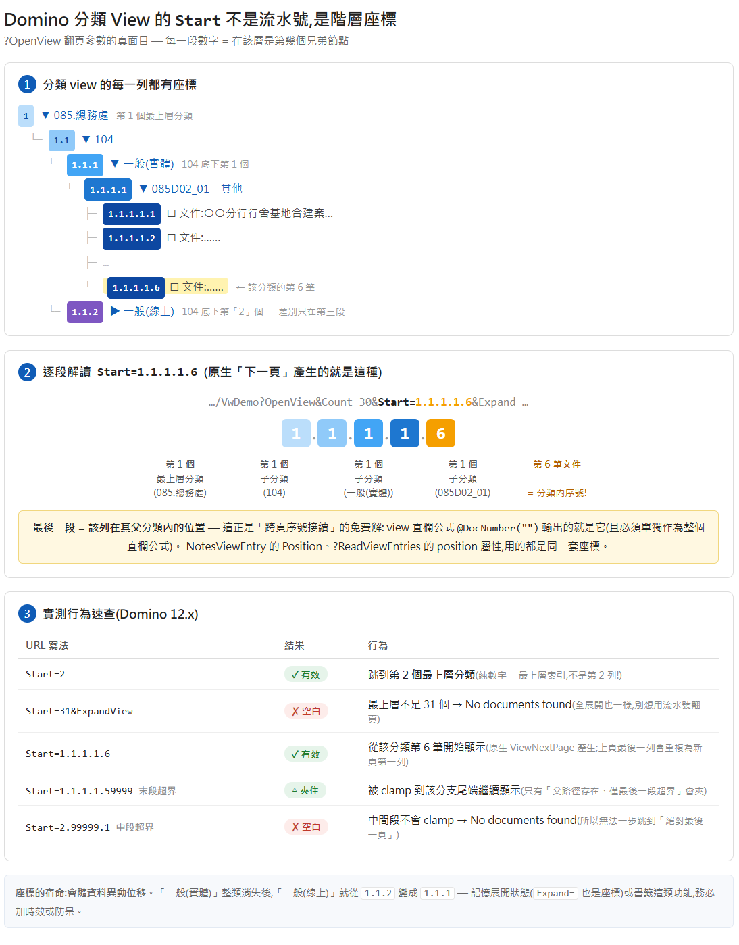Viewport: 739px width, 945px height.
Task: Click the 1.1.1 code chip in the footer
Action: pyautogui.click(x=437, y=893)
